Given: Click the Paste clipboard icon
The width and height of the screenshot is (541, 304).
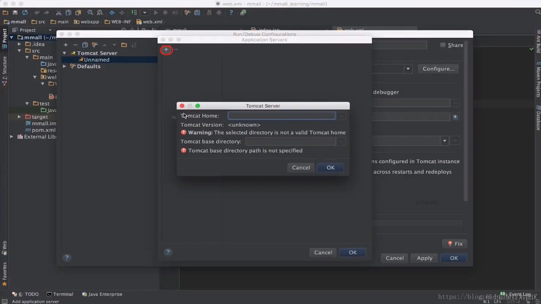Looking at the screenshot, I should click(x=78, y=13).
